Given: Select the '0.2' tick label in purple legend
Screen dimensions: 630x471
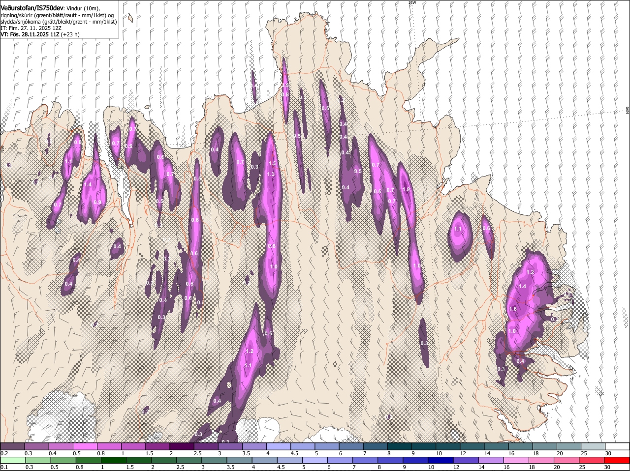Looking at the screenshot, I should [4, 453].
